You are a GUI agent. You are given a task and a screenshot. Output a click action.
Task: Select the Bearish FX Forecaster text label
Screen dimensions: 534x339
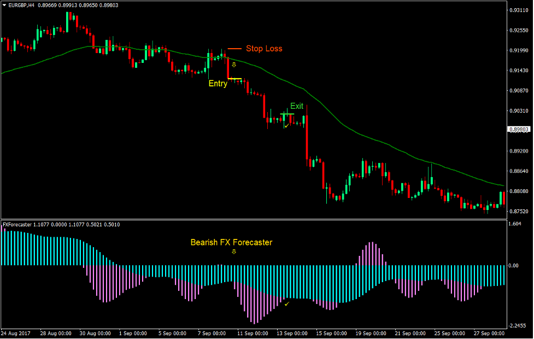tap(231, 242)
